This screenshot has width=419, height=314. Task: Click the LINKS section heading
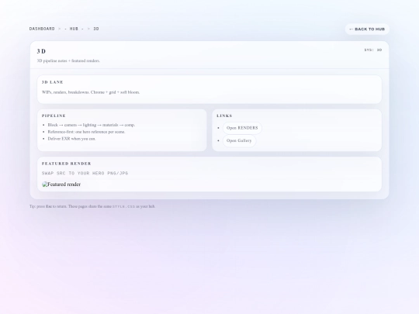point(224,116)
